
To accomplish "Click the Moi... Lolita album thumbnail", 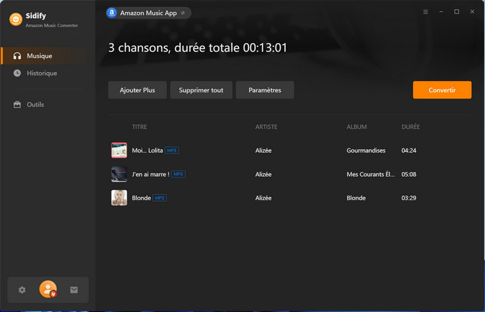I will [x=119, y=150].
